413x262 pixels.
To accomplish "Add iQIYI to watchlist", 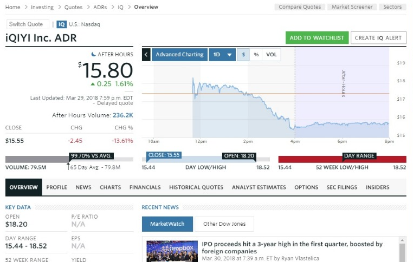I will click(x=317, y=38).
